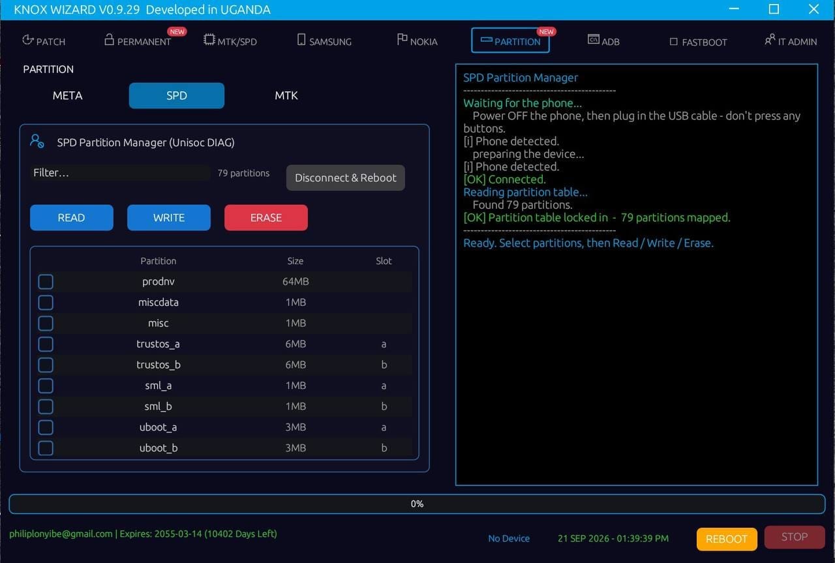Viewport: 835px width, 563px height.
Task: Click the 79 partitions count label
Action: pyautogui.click(x=243, y=174)
